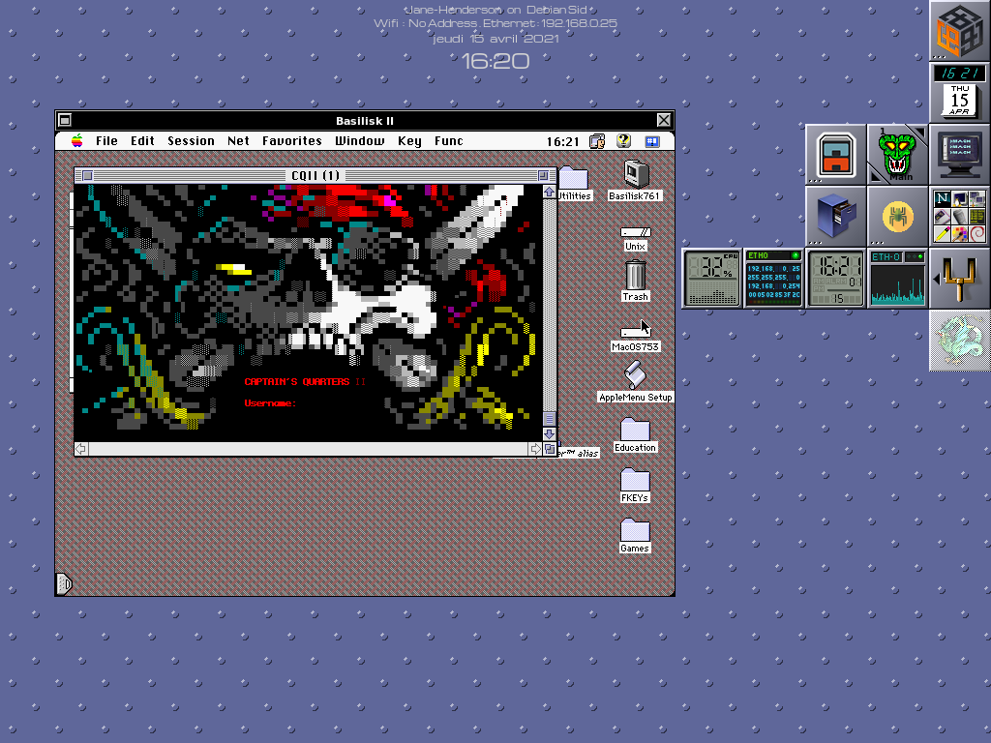
Task: Click the calendar clock dock applet
Action: pos(960,92)
